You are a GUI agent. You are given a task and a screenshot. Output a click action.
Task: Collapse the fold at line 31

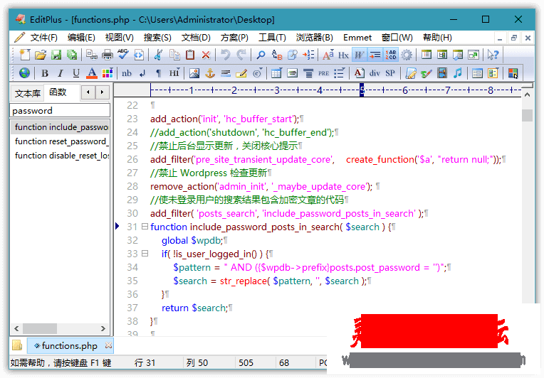145,227
